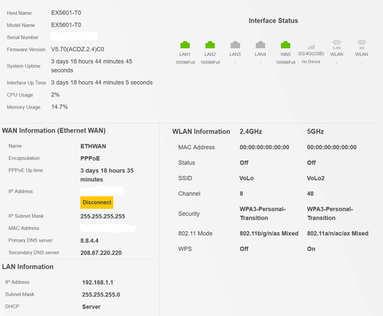
Task: Click the 5GHz column header
Action: tap(316, 132)
